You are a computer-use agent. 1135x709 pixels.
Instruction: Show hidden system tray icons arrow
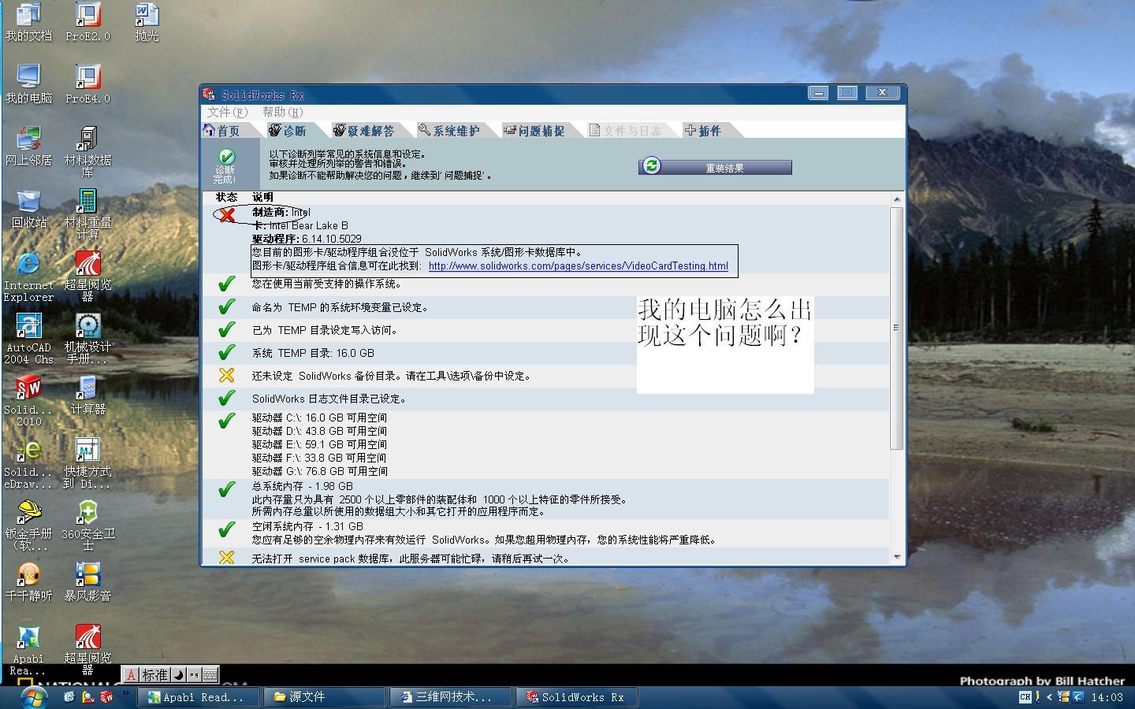click(x=1049, y=697)
